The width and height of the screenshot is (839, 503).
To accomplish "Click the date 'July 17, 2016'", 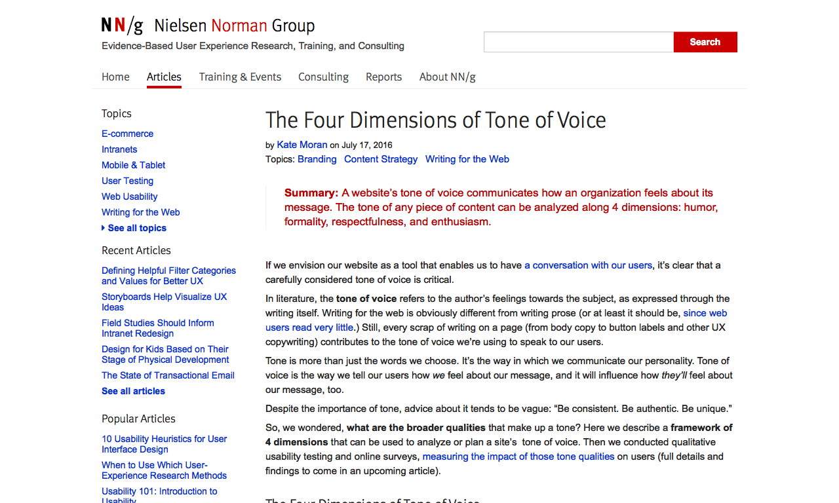I will [367, 145].
